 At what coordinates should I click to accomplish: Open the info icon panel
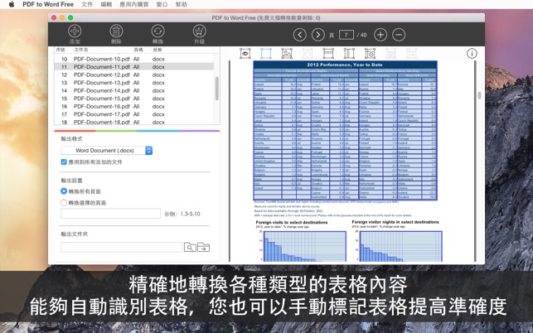click(x=472, y=53)
